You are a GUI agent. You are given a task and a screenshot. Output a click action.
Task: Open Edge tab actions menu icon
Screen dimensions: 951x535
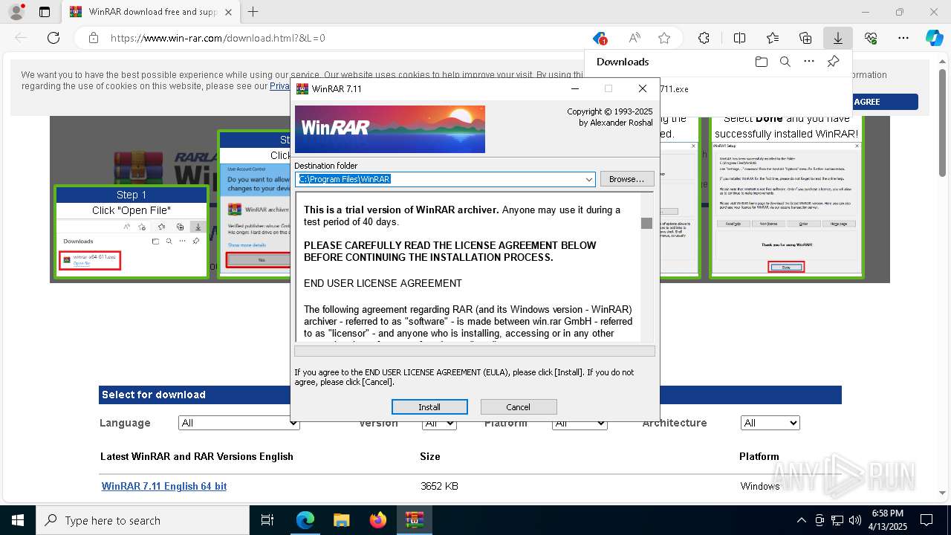45,12
